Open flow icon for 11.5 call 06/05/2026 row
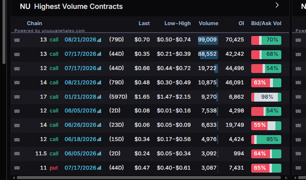Viewport: 306px width, 180px height. 17,154
